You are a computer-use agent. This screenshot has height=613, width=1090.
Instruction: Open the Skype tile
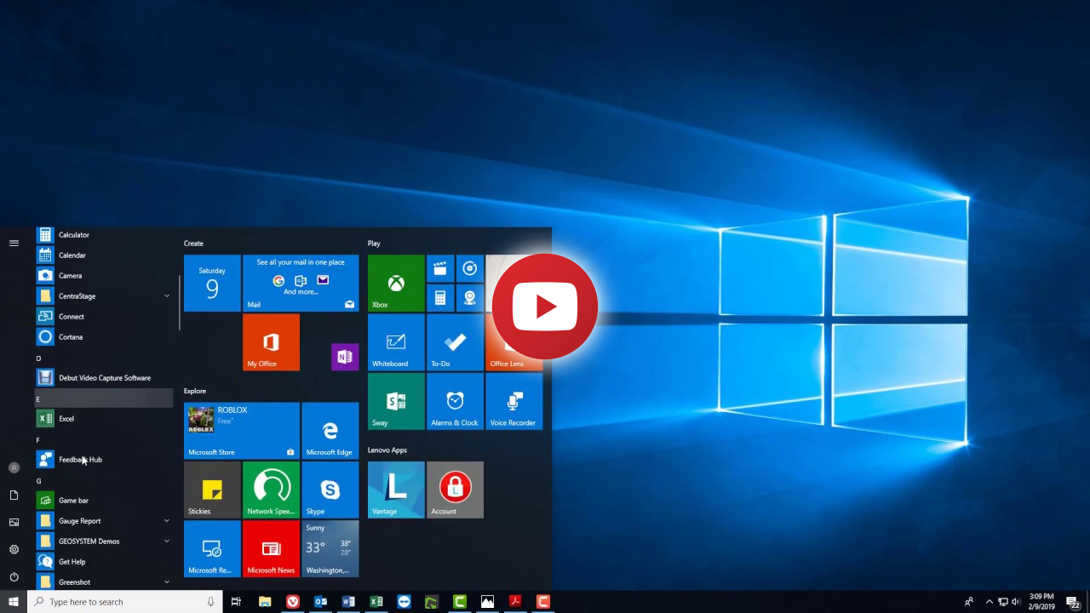pyautogui.click(x=330, y=490)
